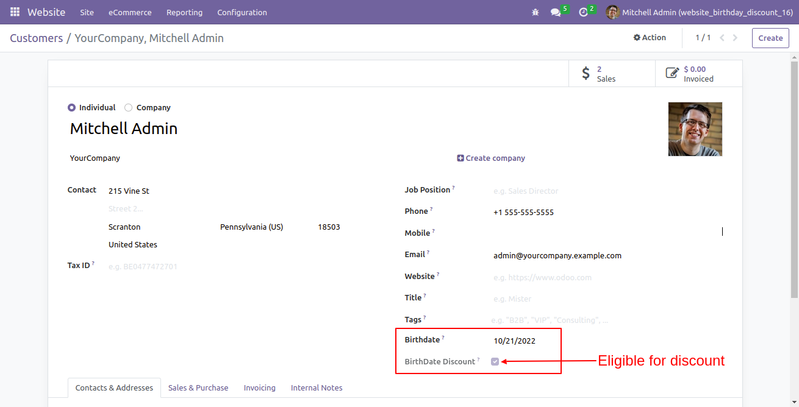The width and height of the screenshot is (799, 407).
Task: Open the Pennsylvania (US) state dropdown
Action: pos(265,227)
